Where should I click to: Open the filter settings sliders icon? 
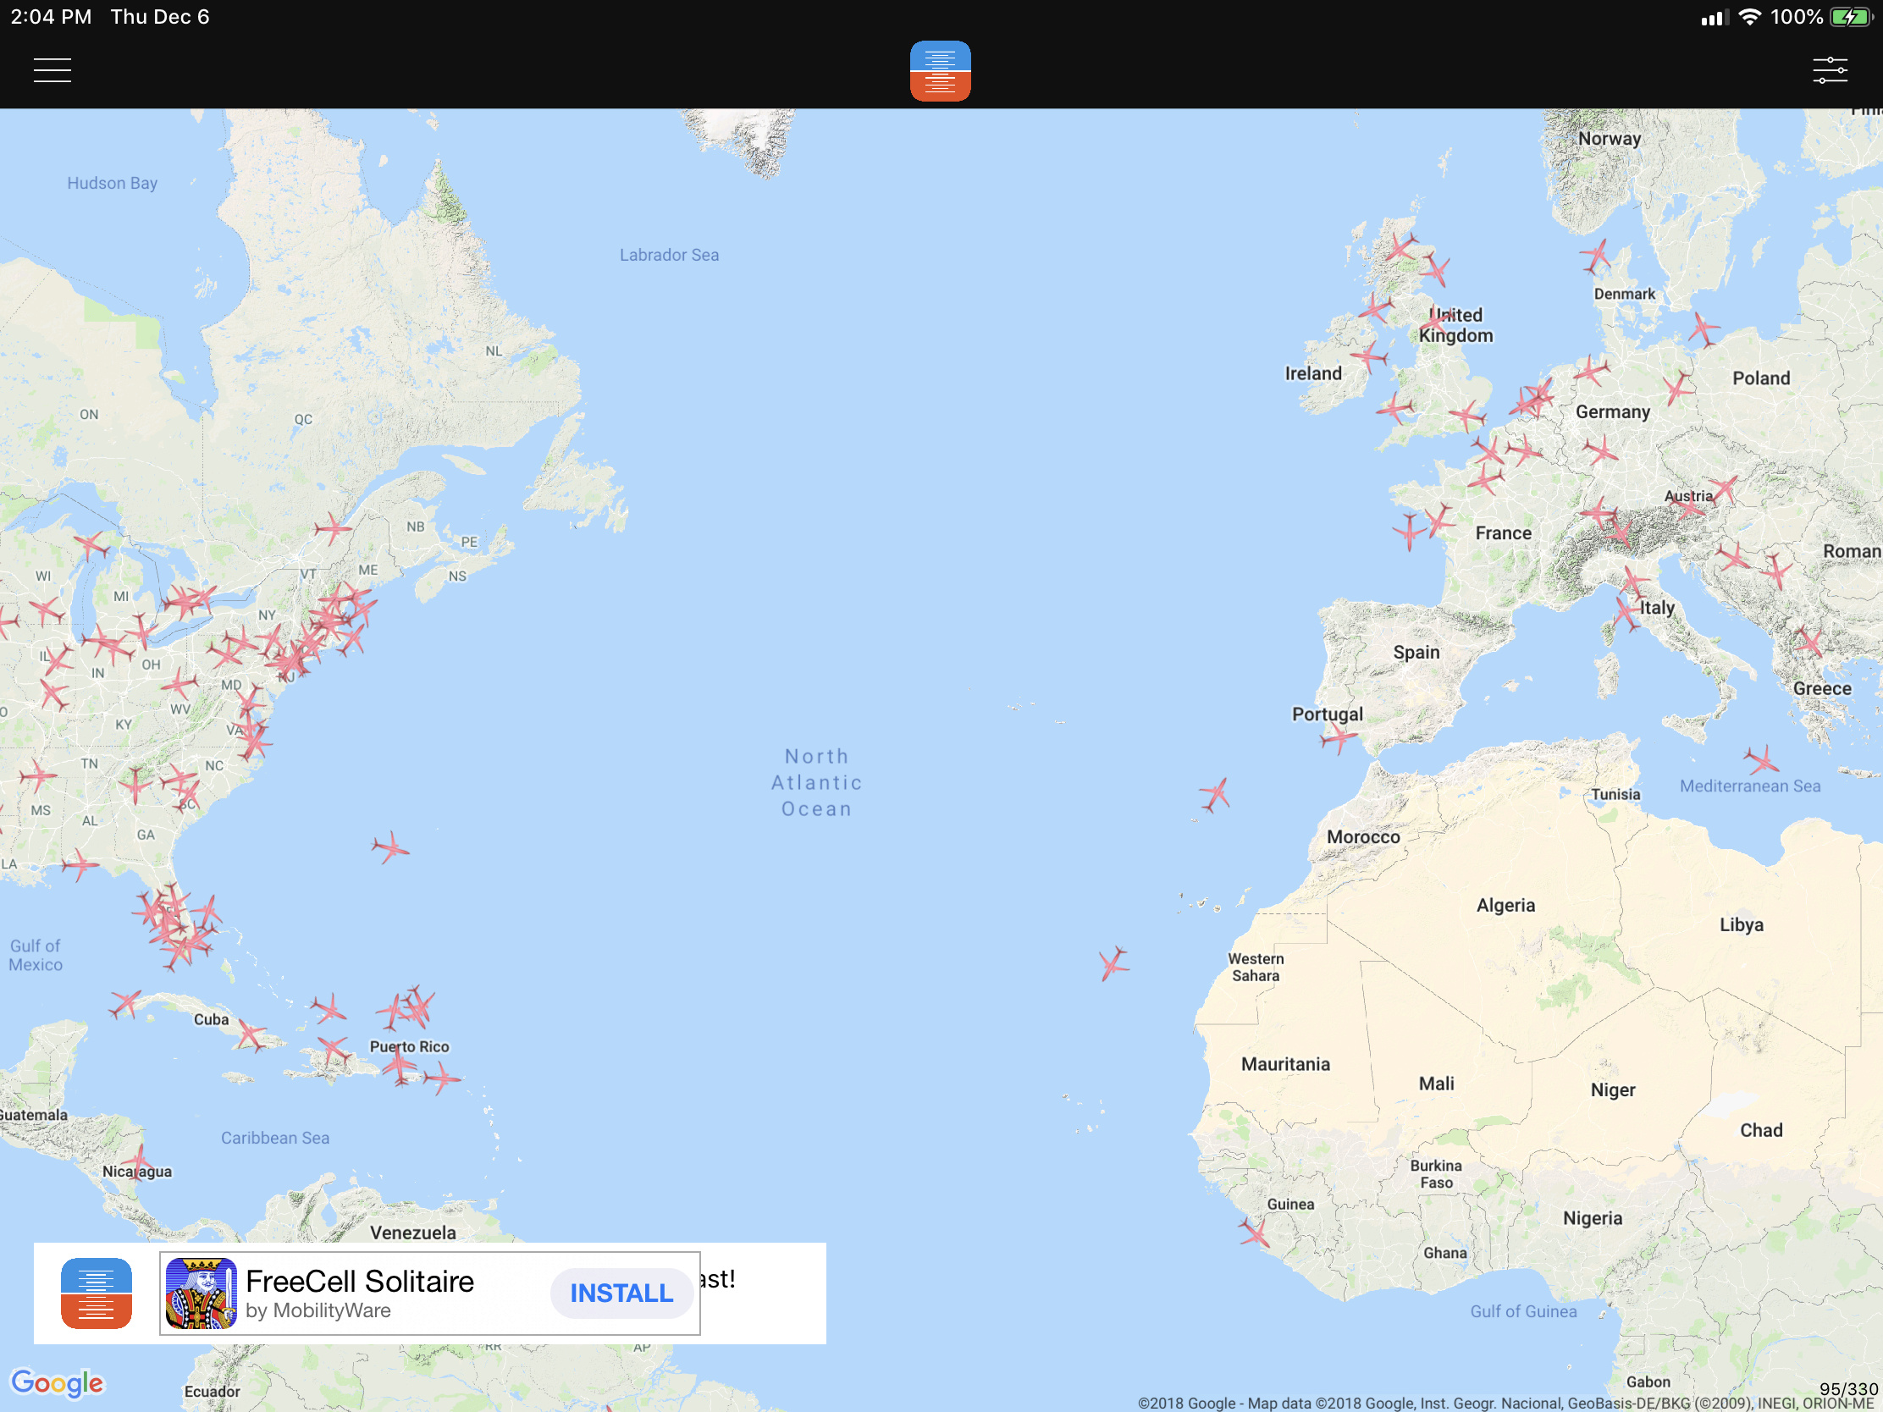click(x=1830, y=69)
